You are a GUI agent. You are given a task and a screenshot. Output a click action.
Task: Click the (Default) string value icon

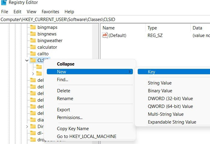tap(105, 35)
